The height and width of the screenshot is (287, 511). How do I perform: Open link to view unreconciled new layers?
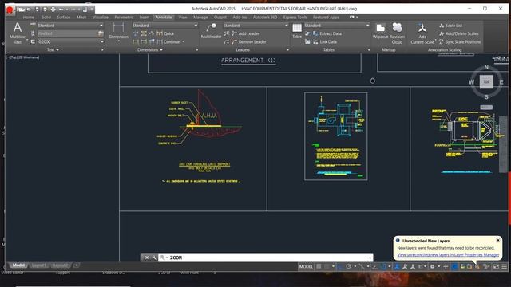coord(448,255)
